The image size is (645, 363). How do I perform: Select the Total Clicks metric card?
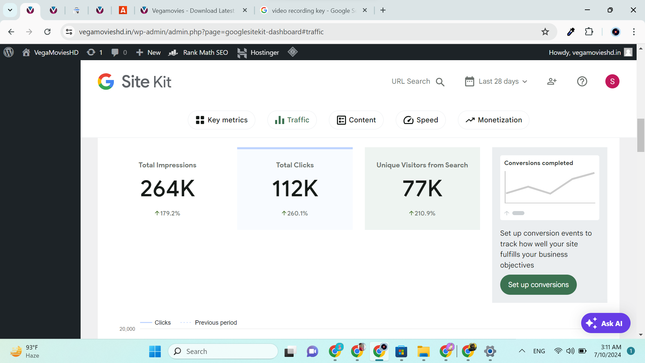pyautogui.click(x=295, y=188)
